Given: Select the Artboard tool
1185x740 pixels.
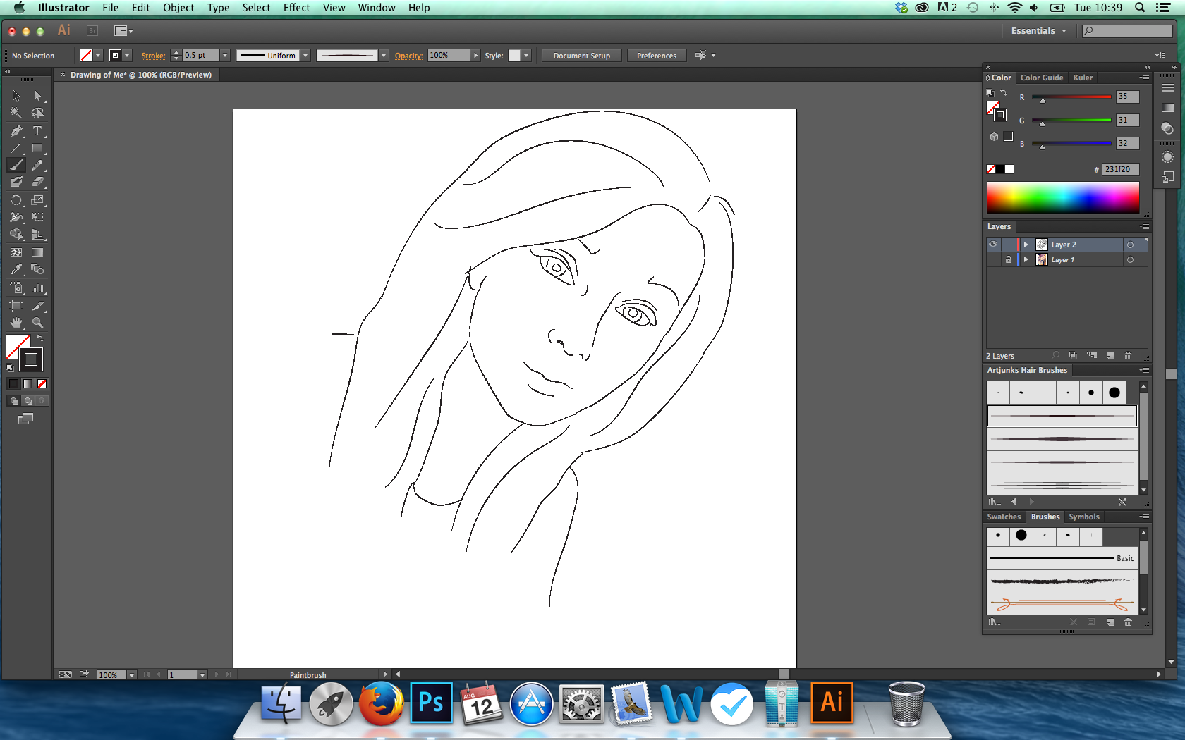Looking at the screenshot, I should [16, 306].
